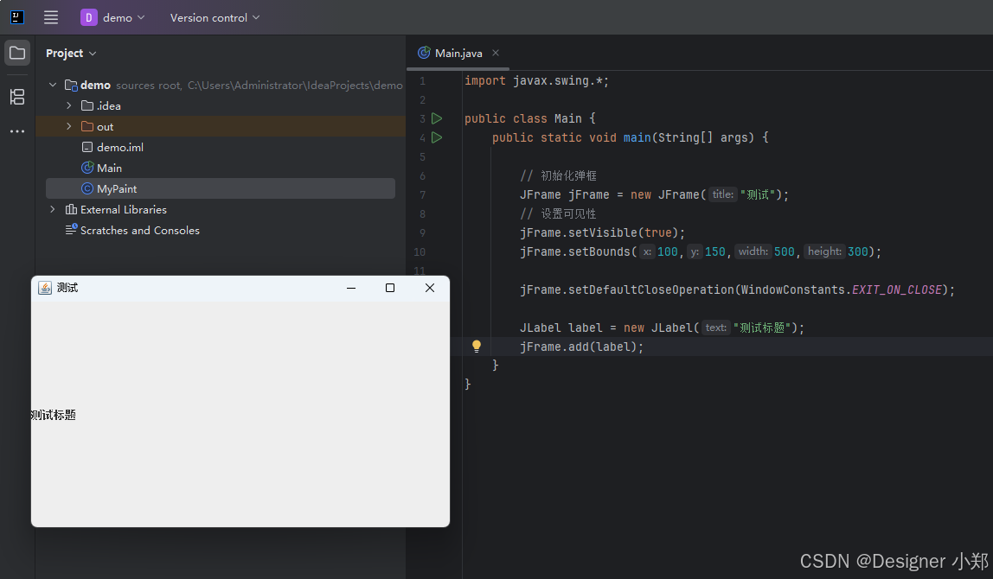Open the hamburger main menu

51,18
